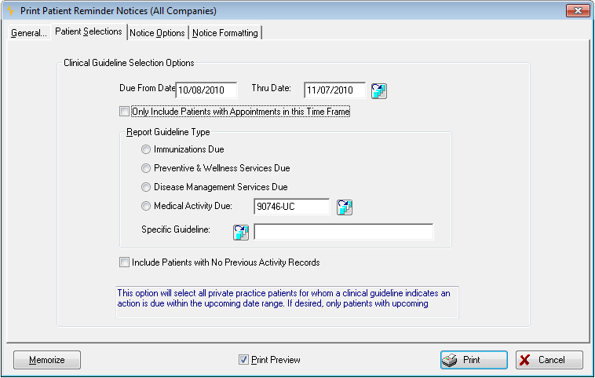Click in the Due From Date field
The width and height of the screenshot is (595, 378).
206,90
